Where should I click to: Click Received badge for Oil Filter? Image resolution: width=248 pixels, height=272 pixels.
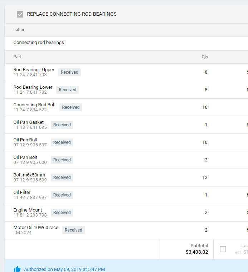(62, 195)
